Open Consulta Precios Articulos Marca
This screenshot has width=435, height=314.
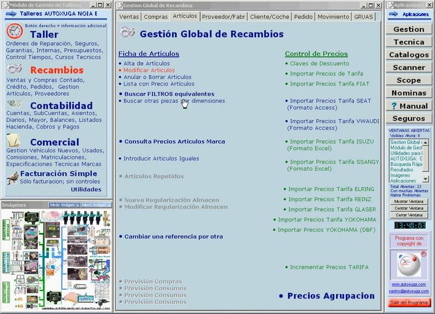pyautogui.click(x=175, y=141)
